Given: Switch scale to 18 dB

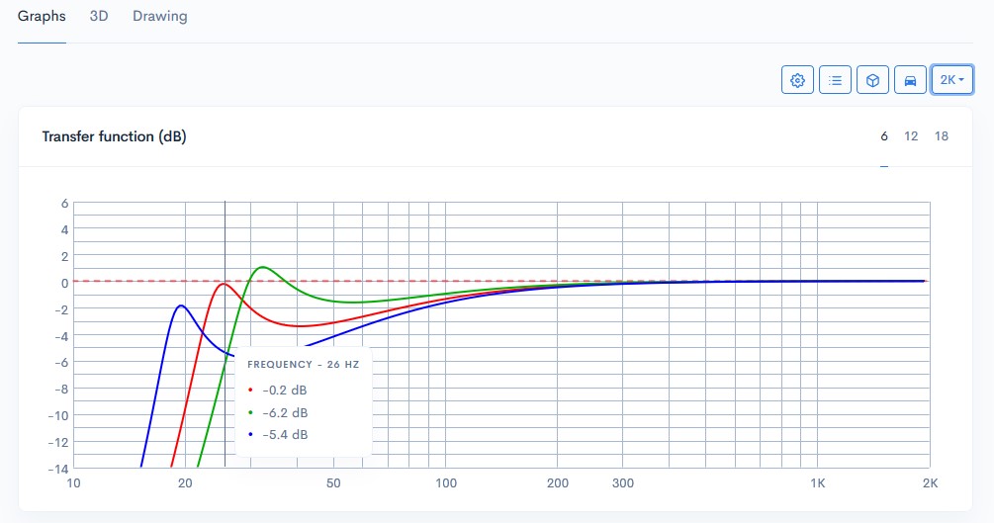Looking at the screenshot, I should coord(941,136).
